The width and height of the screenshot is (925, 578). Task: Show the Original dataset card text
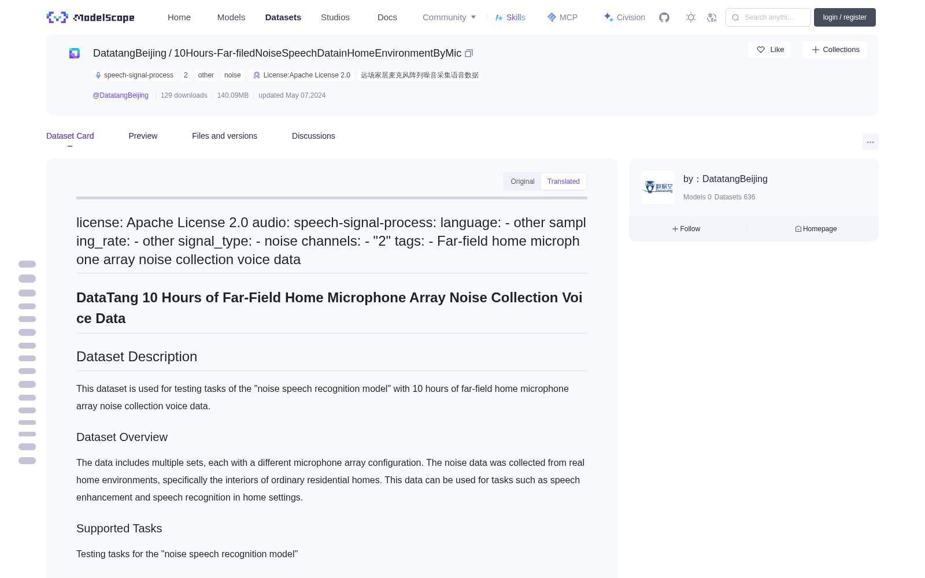tap(523, 181)
